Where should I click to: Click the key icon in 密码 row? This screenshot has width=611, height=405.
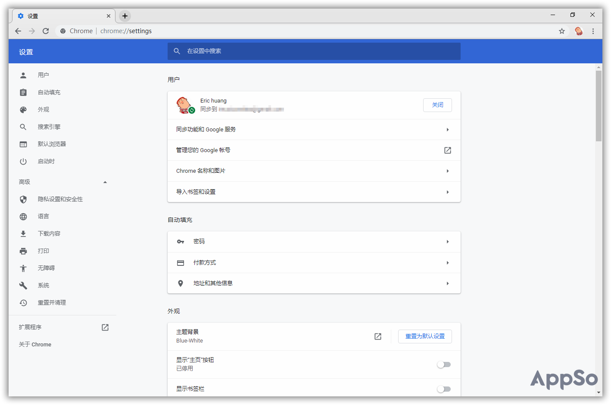pyautogui.click(x=181, y=242)
